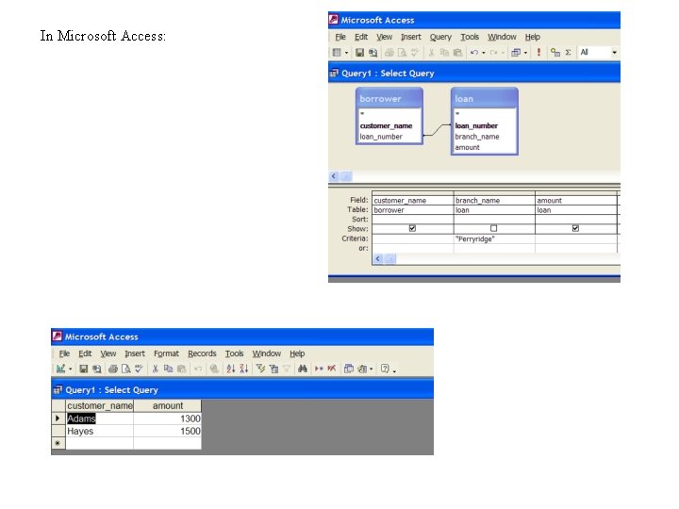679x509 pixels.
Task: Open the View button dropdown arrow in design toolbar
Action: pos(346,53)
